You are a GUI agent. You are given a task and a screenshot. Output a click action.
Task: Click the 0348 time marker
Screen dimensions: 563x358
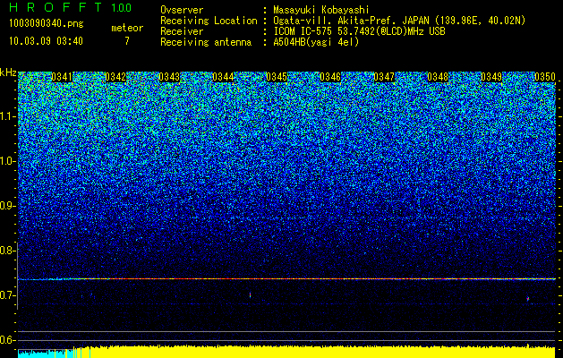click(438, 77)
